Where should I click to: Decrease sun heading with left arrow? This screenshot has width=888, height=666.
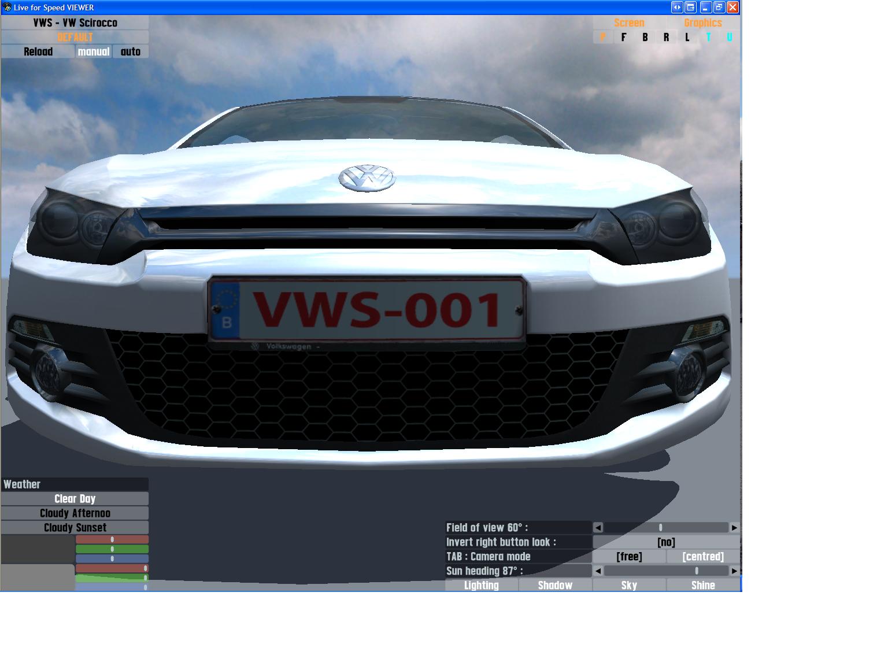(x=598, y=571)
